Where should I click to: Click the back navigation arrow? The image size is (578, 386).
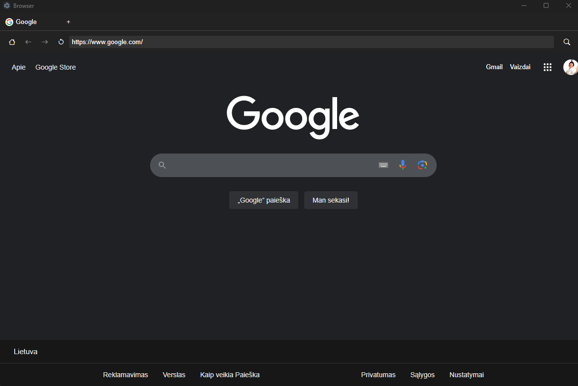(x=28, y=42)
